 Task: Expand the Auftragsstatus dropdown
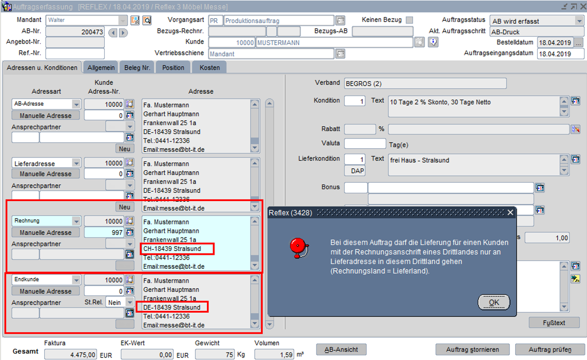point(579,21)
